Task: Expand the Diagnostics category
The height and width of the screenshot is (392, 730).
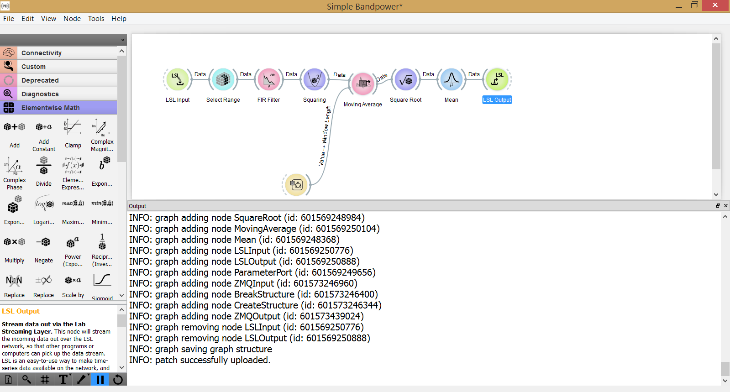Action: click(x=58, y=94)
